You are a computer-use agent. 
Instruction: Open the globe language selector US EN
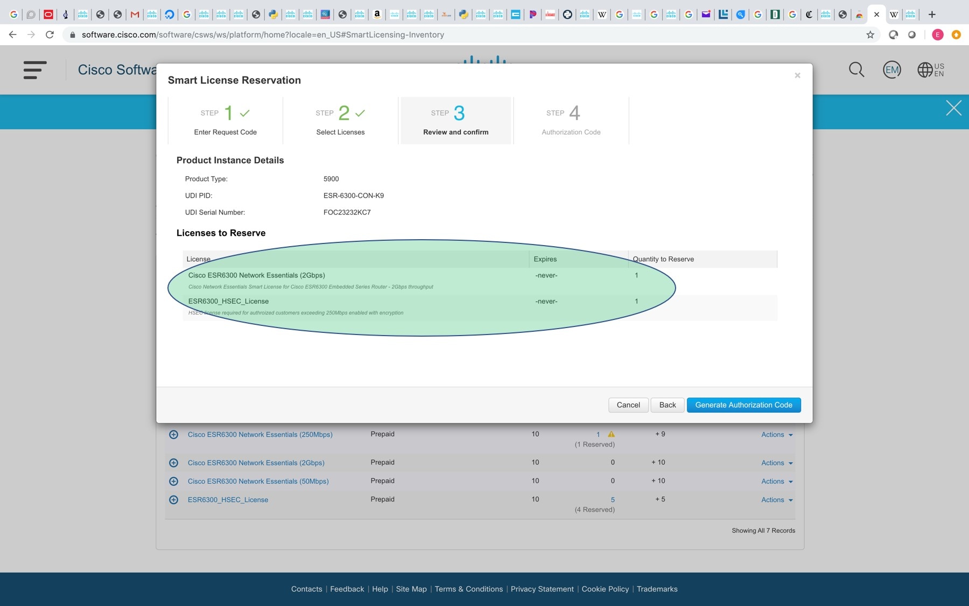[931, 69]
